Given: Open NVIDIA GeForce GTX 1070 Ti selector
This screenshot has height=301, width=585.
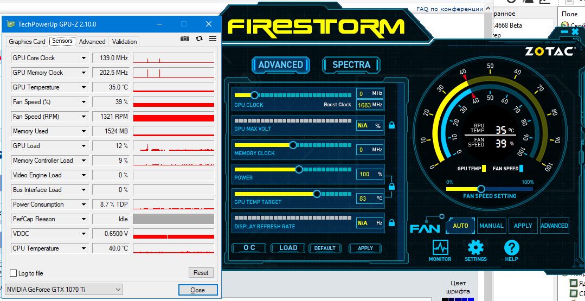Looking at the screenshot, I should point(64,290).
